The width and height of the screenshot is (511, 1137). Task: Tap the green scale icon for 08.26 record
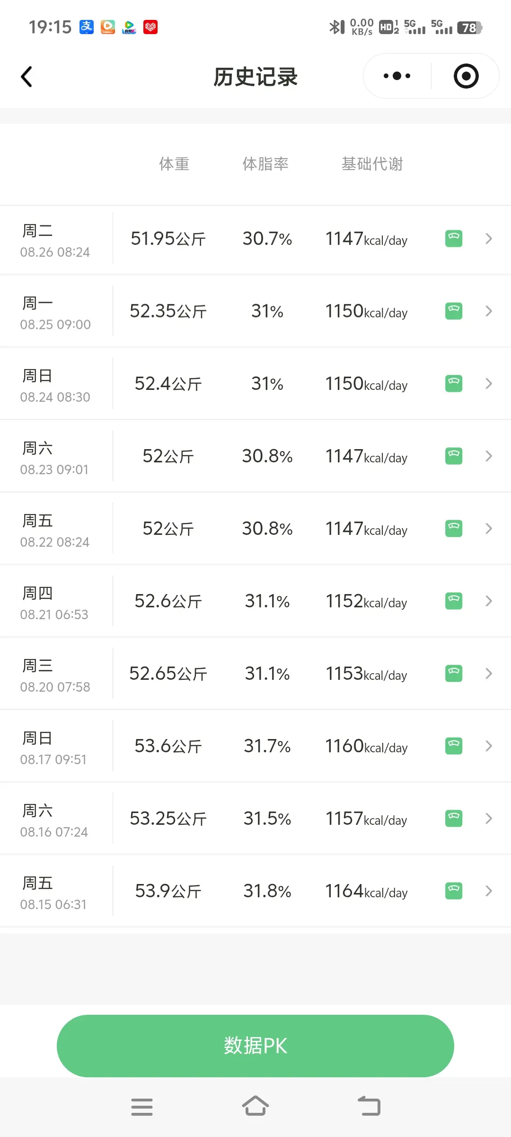coord(454,239)
